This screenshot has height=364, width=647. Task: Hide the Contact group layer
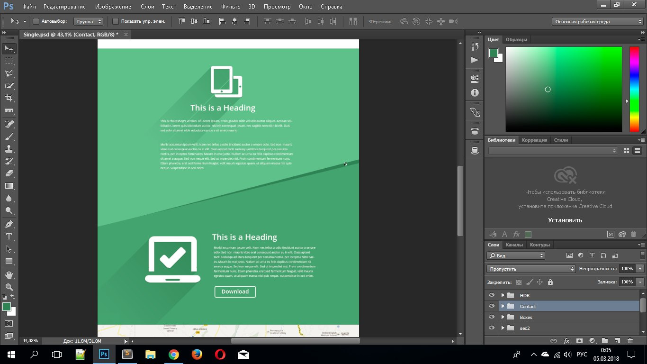coord(492,306)
